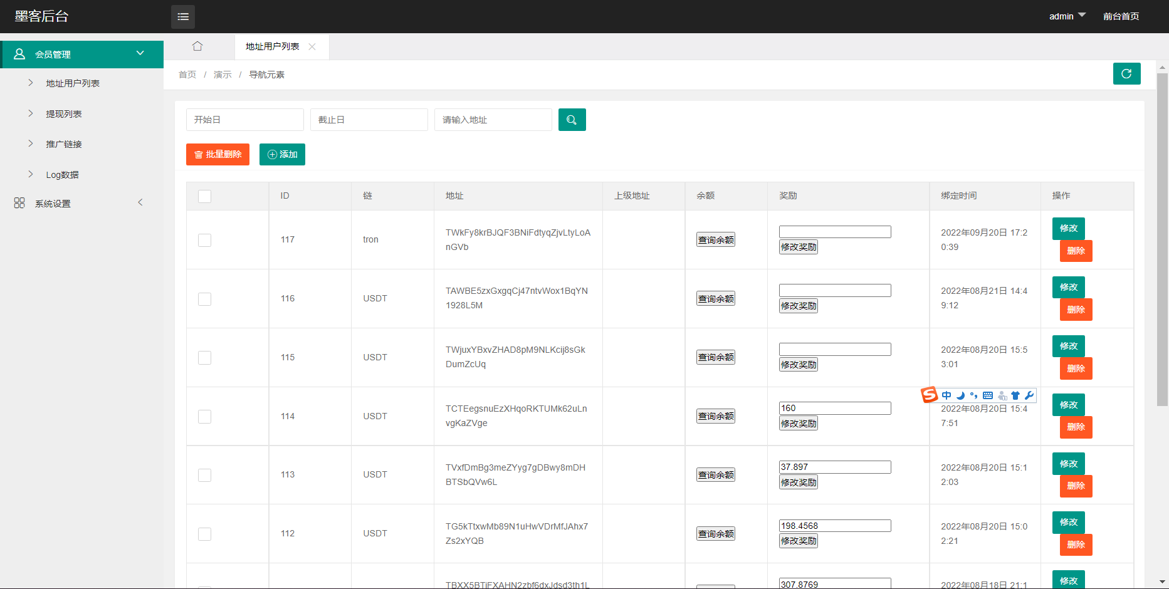Switch Sogou IME Chinese/English mode icon
This screenshot has height=589, width=1169.
tap(946, 395)
